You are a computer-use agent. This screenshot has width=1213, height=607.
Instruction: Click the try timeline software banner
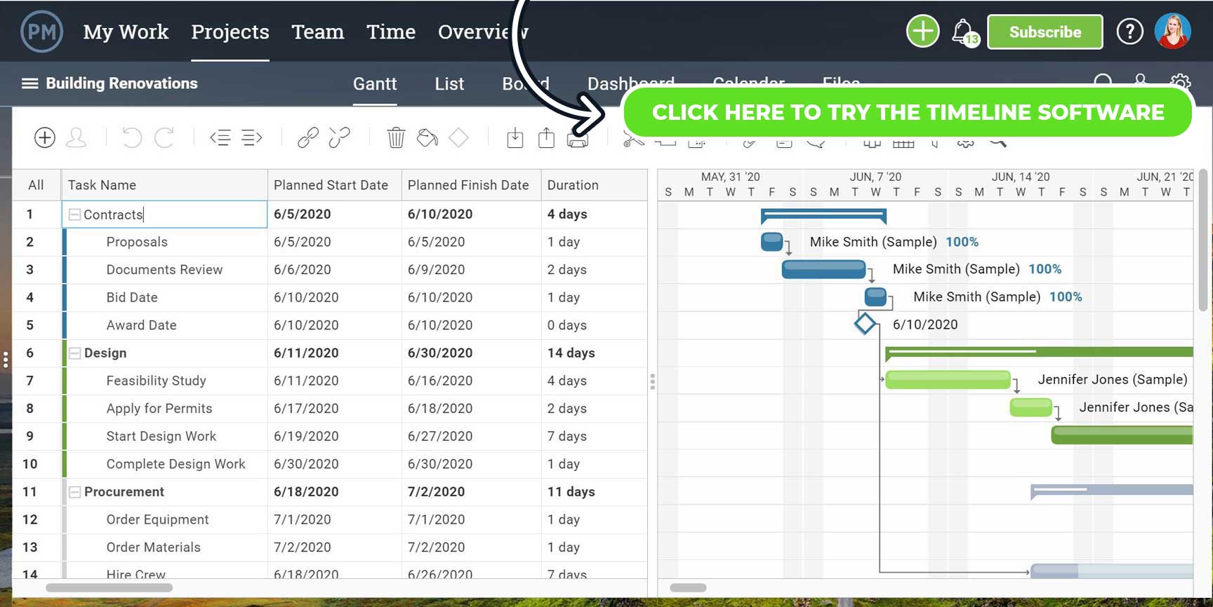pyautogui.click(x=908, y=112)
